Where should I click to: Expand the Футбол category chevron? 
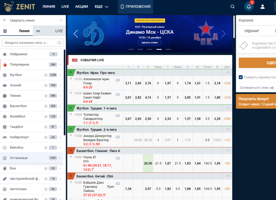60,75
